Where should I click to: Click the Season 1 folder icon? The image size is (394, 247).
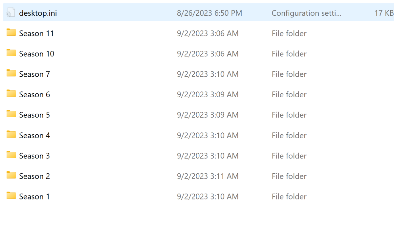(11, 196)
